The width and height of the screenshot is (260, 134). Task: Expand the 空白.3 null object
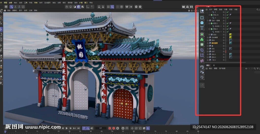tap(208, 54)
